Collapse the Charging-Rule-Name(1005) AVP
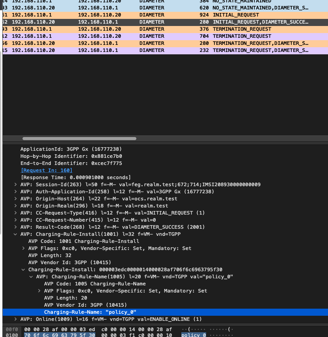 coord(31,276)
